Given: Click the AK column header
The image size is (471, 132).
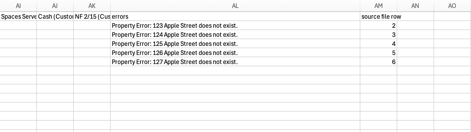Looking at the screenshot, I should (x=92, y=6).
